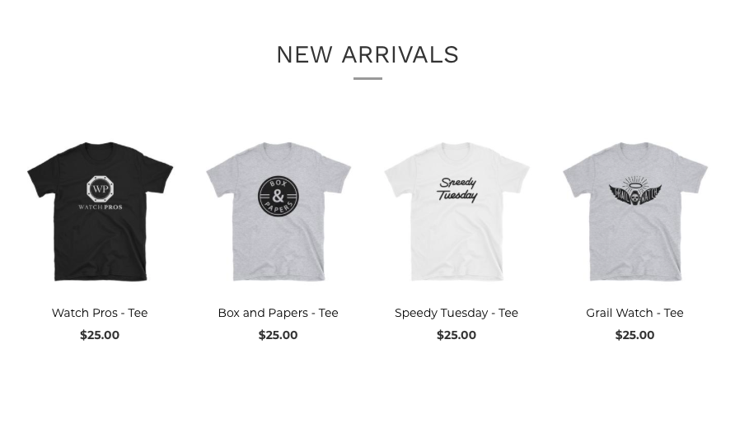Click the octagon WP logo on black shirt
The width and height of the screenshot is (735, 428).
click(x=101, y=188)
